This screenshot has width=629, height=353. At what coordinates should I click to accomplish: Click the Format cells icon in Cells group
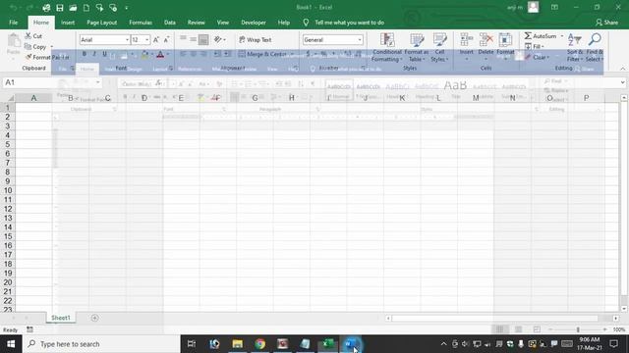pyautogui.click(x=505, y=39)
